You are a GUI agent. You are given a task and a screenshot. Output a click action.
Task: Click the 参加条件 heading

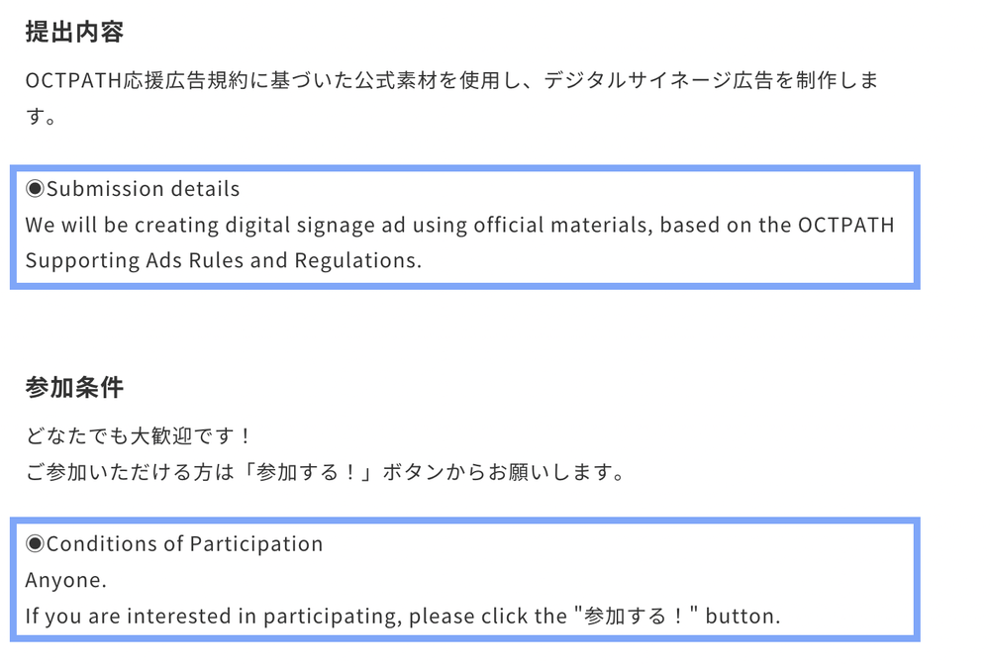click(74, 388)
